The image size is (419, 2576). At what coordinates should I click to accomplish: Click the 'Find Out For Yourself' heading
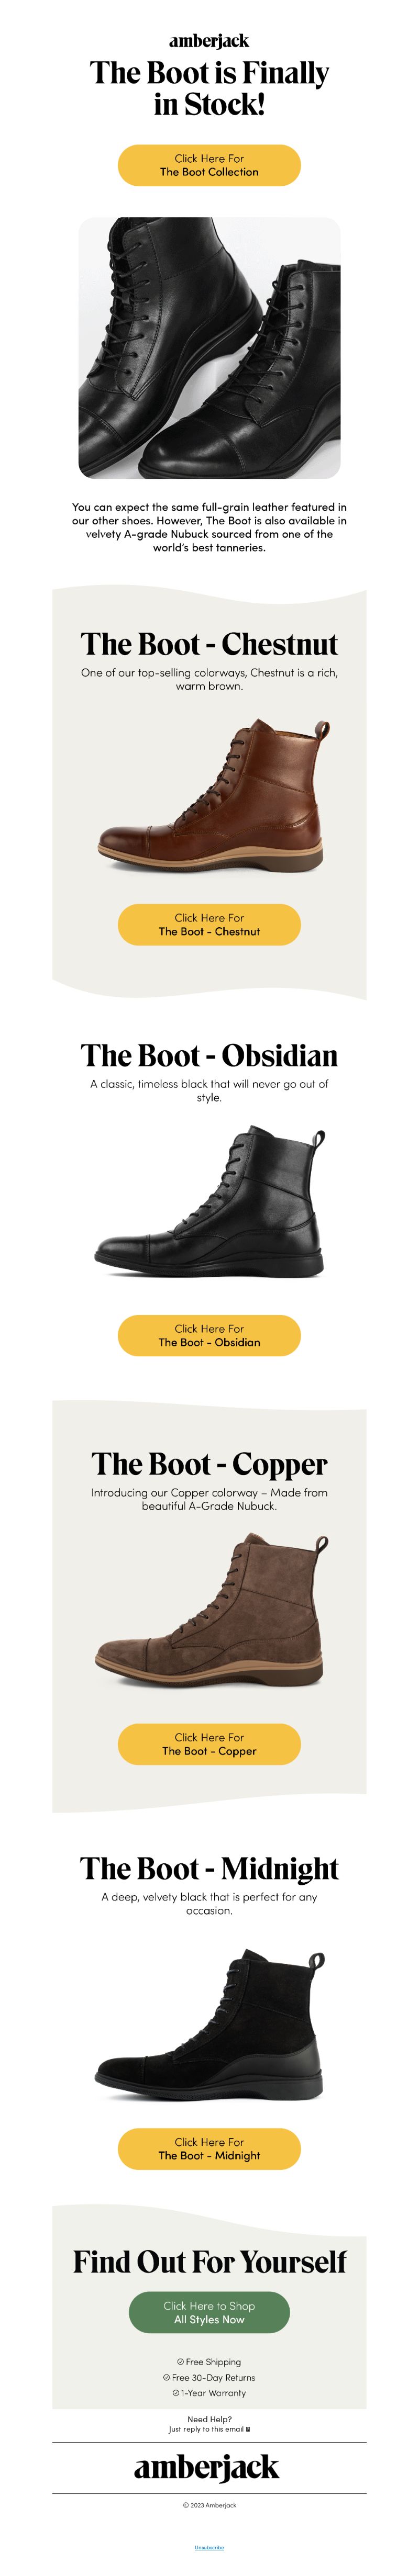209,2261
